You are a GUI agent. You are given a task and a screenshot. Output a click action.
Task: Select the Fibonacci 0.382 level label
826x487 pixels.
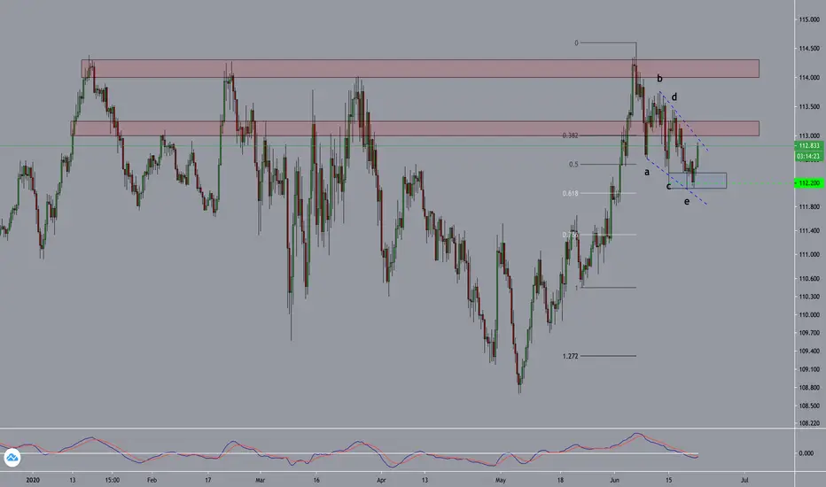(x=570, y=135)
